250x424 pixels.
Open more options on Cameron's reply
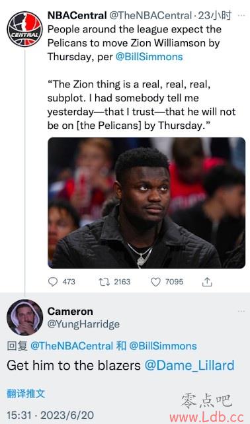(241, 312)
